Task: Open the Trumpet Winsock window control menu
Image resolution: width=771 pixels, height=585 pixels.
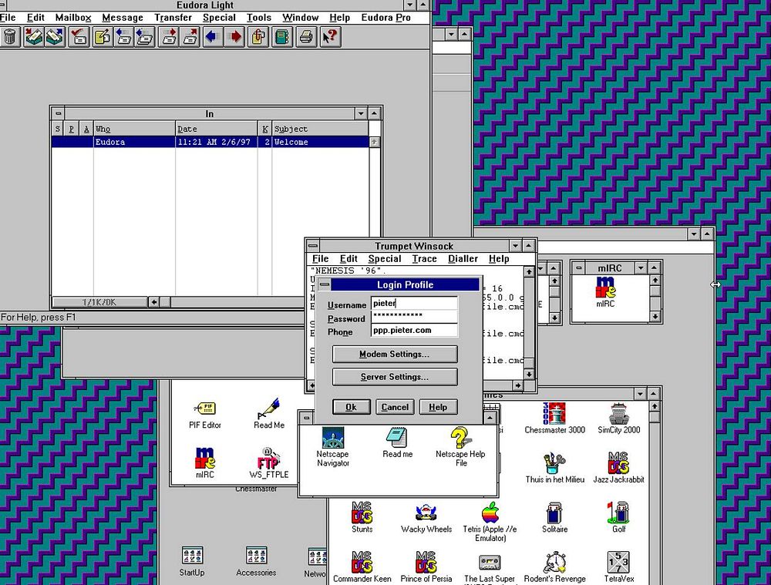Action: (313, 246)
